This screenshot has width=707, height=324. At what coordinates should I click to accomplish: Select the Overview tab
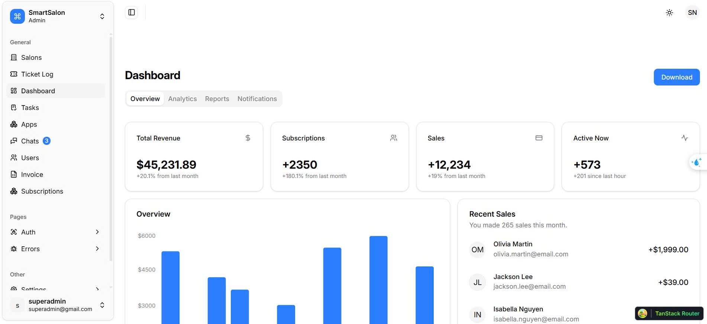(x=145, y=99)
